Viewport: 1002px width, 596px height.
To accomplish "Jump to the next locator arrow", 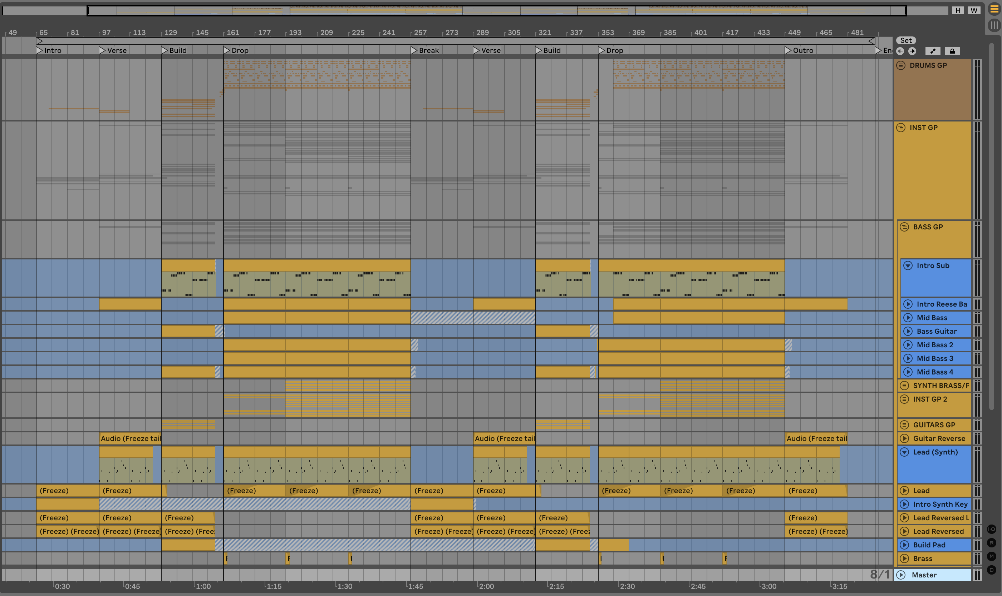I will click(912, 51).
